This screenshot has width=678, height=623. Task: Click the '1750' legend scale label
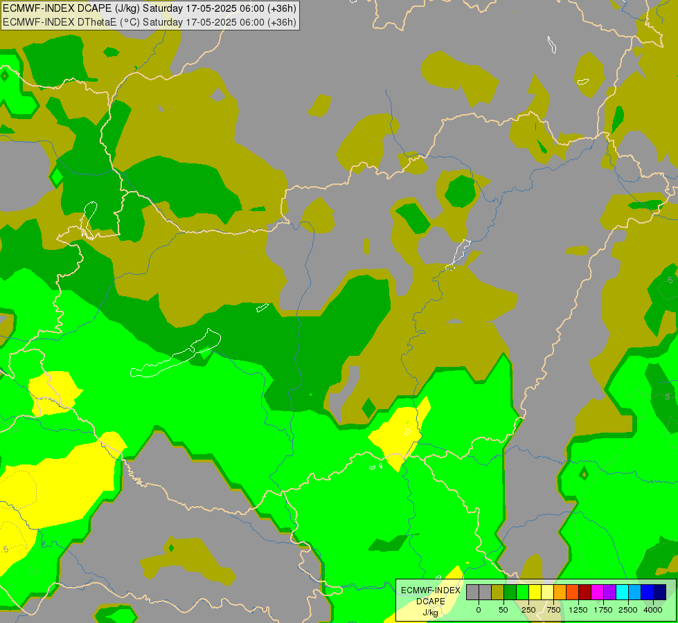pyautogui.click(x=603, y=610)
